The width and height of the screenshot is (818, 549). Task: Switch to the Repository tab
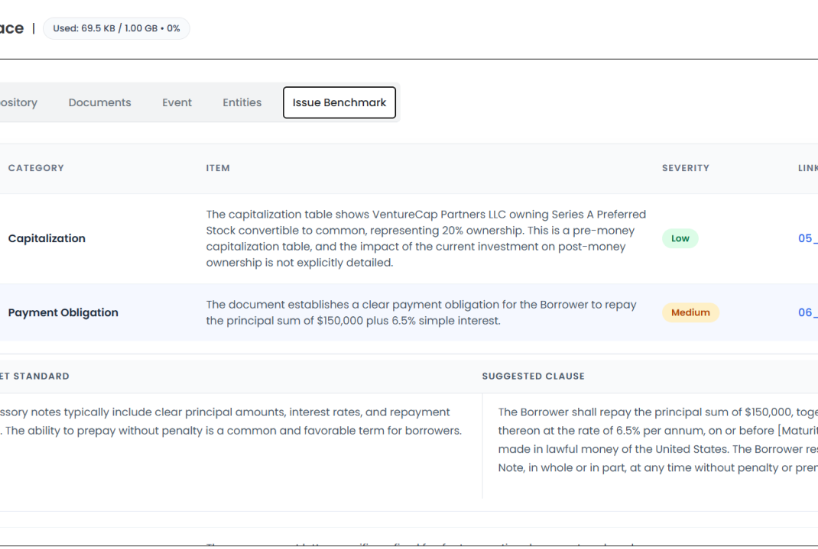click(18, 102)
